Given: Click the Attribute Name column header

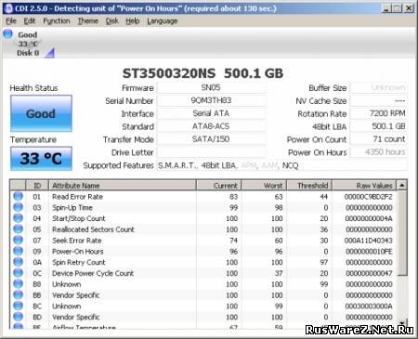Looking at the screenshot, I should click(123, 186).
